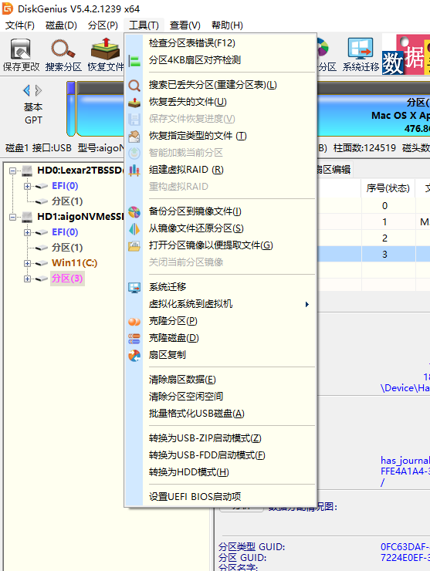Image resolution: width=430 pixels, height=571 pixels.
Task: Select 转换为USB-FDD启动模式 menu entry
Action: pos(220,455)
